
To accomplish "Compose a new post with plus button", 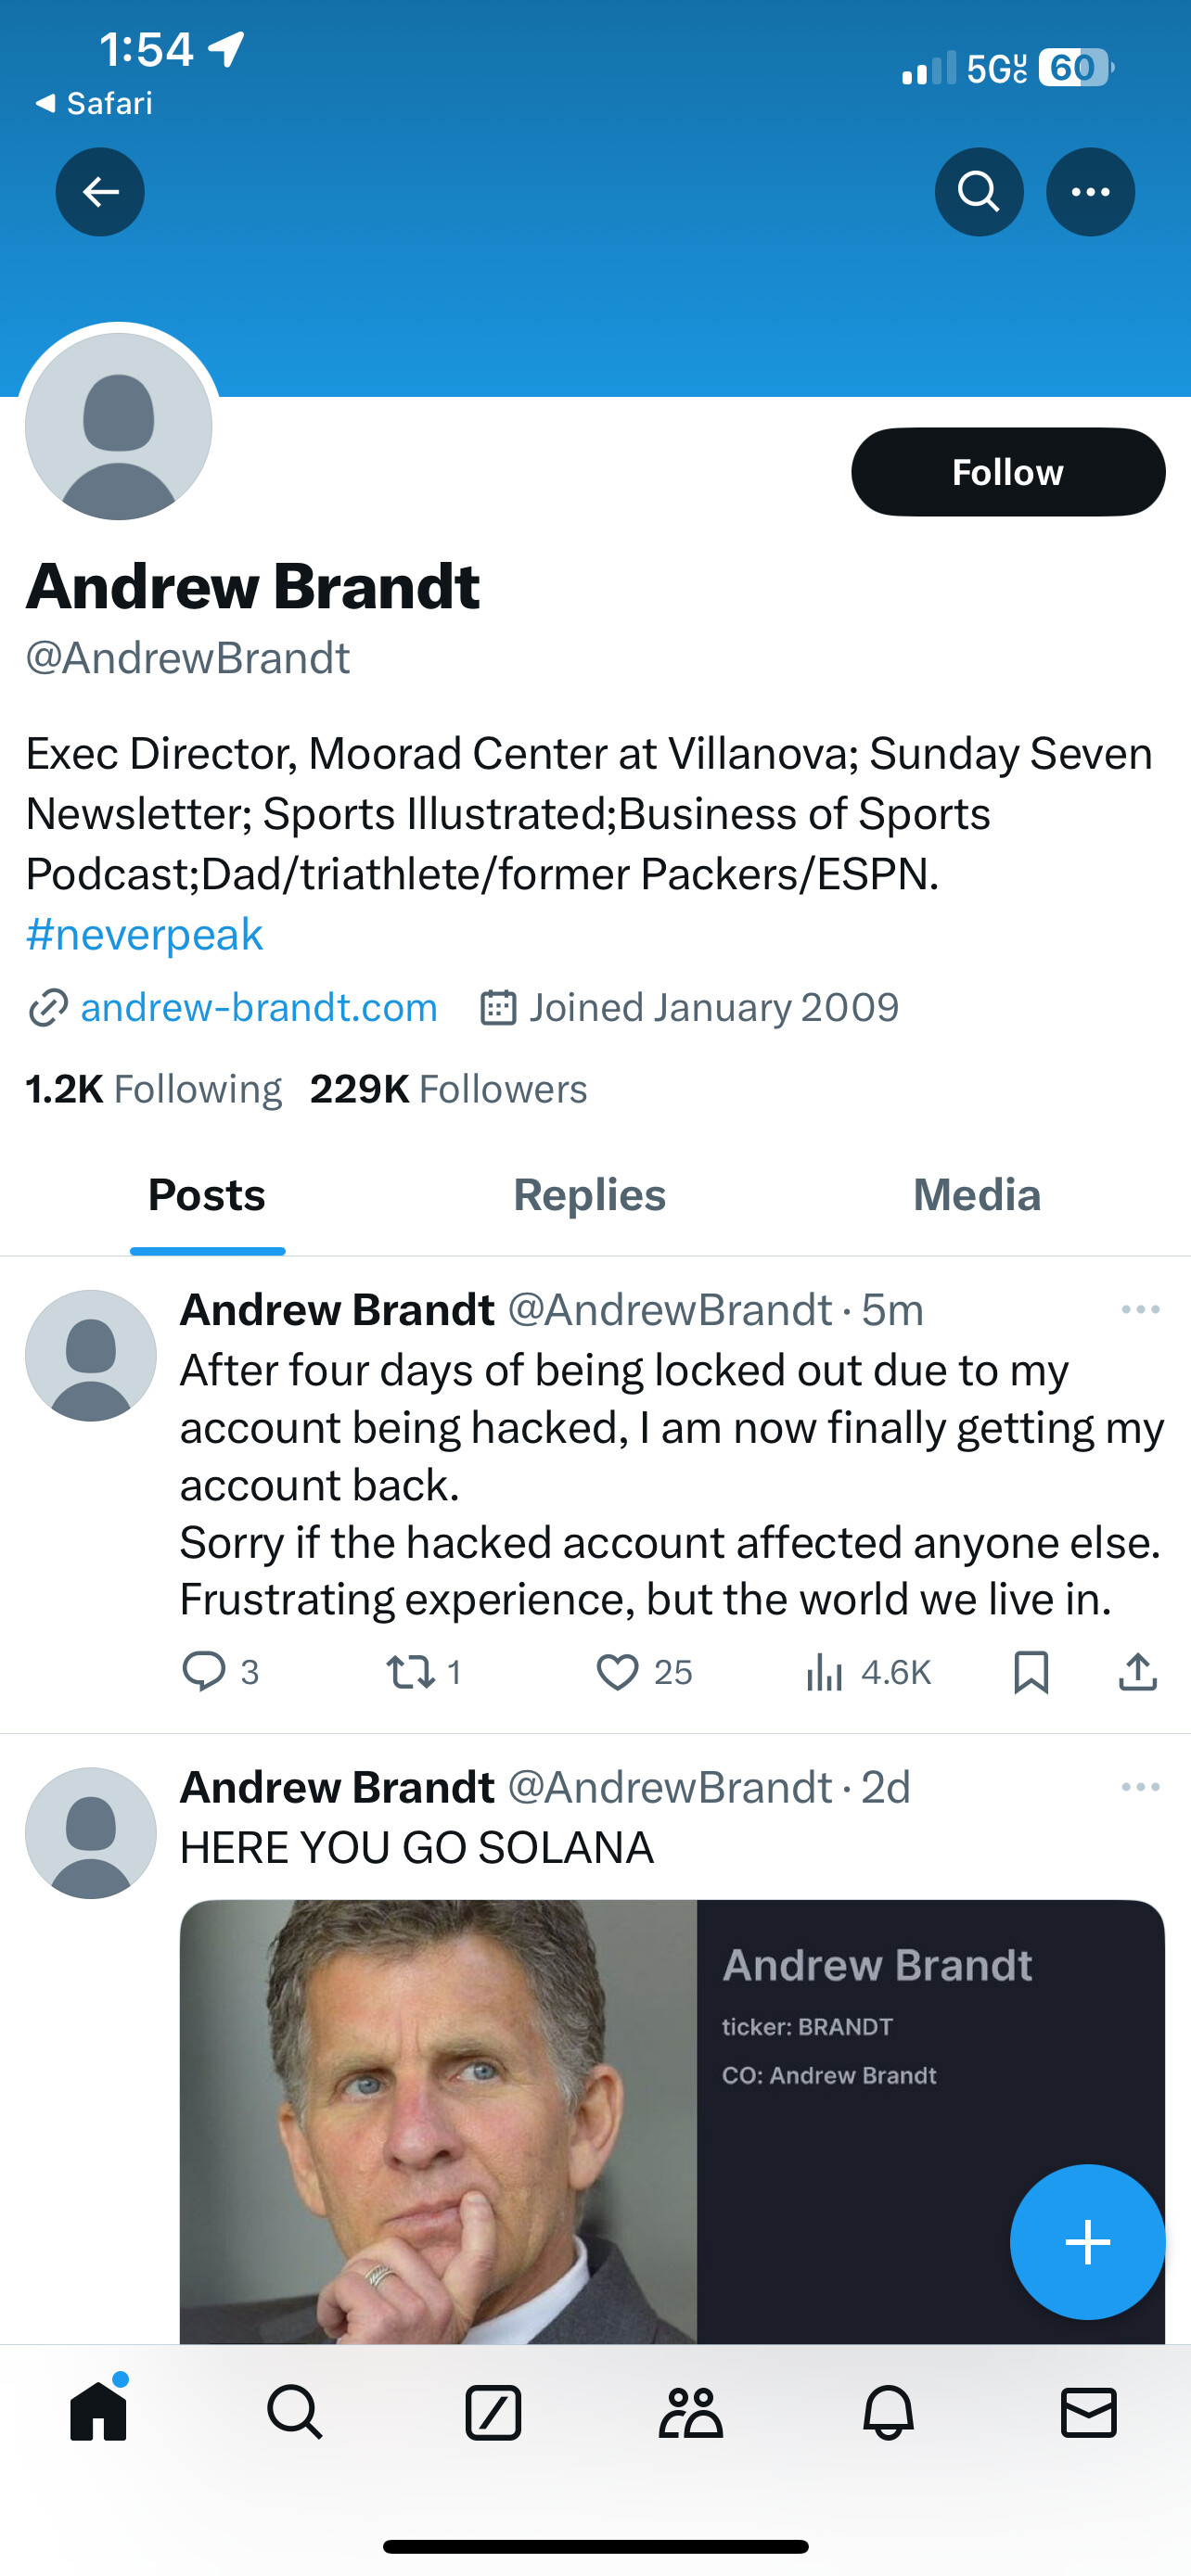I will [1087, 2241].
